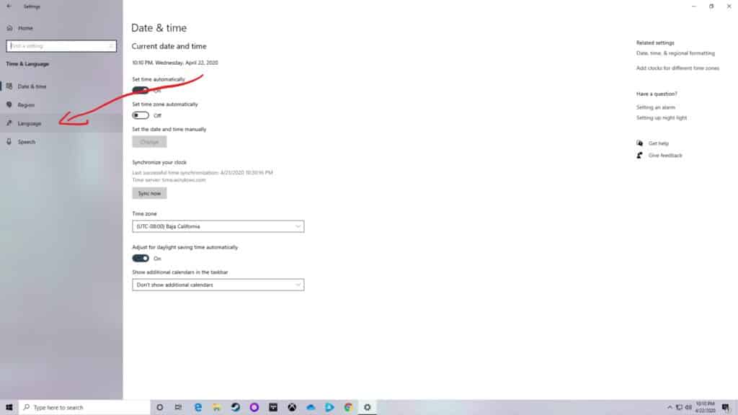This screenshot has width=738, height=415.
Task: Enable Set time zone automatically
Action: click(141, 115)
